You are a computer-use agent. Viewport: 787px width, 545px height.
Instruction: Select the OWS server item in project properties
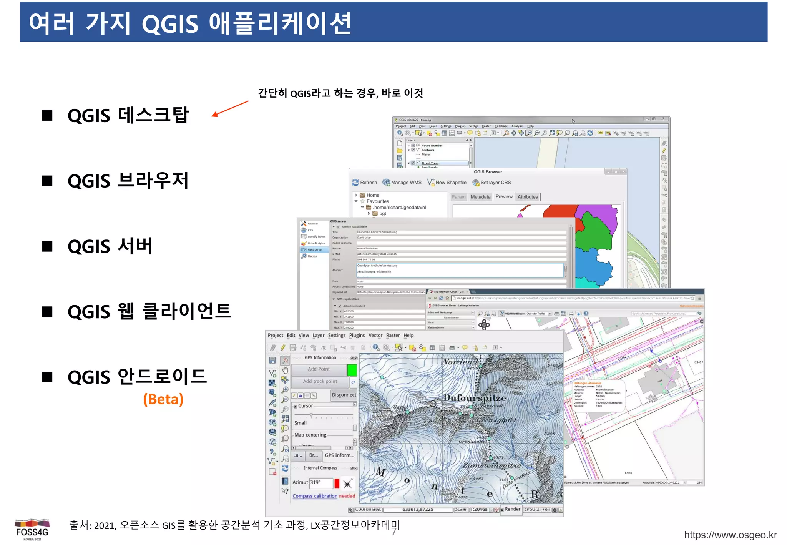(314, 250)
